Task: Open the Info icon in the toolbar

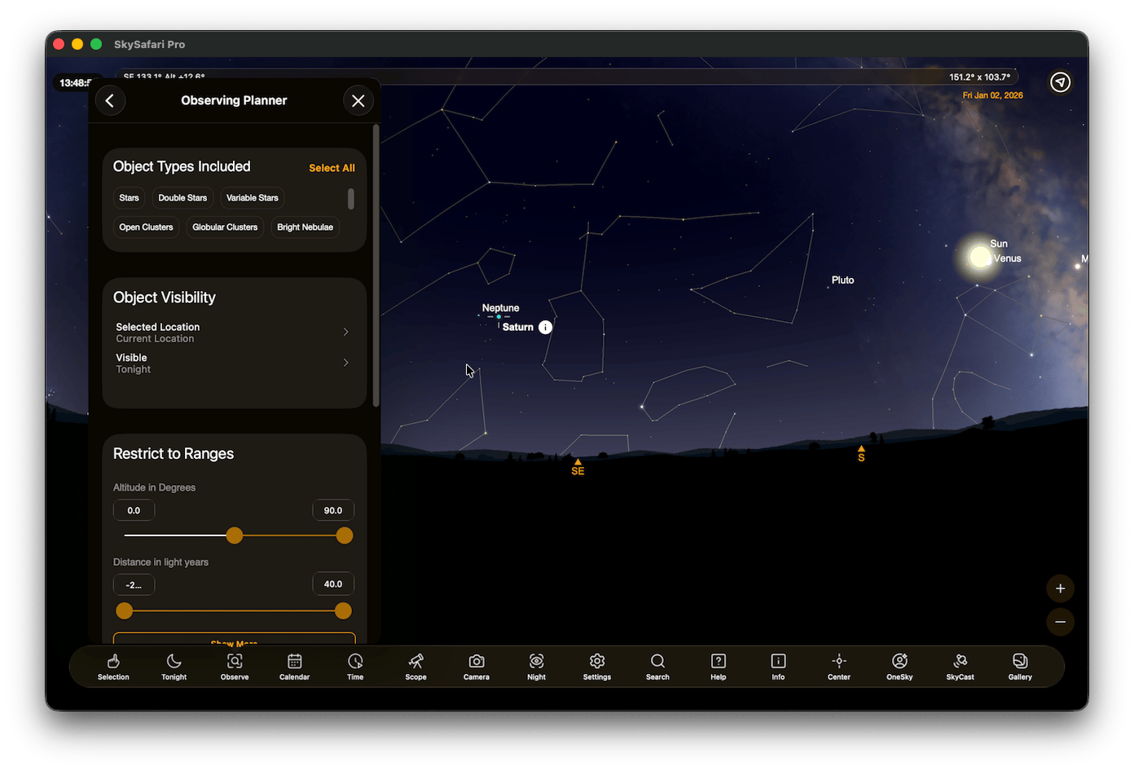Action: (779, 667)
